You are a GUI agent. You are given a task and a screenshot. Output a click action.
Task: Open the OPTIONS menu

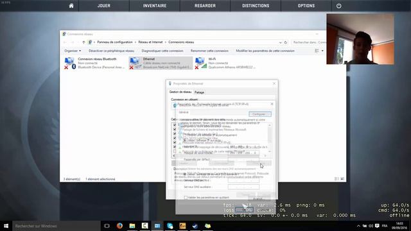[x=306, y=6]
